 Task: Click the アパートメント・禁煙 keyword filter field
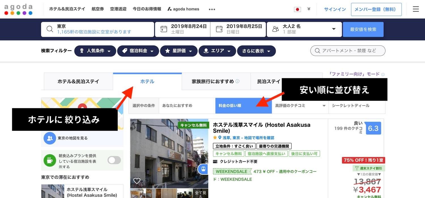[348, 51]
